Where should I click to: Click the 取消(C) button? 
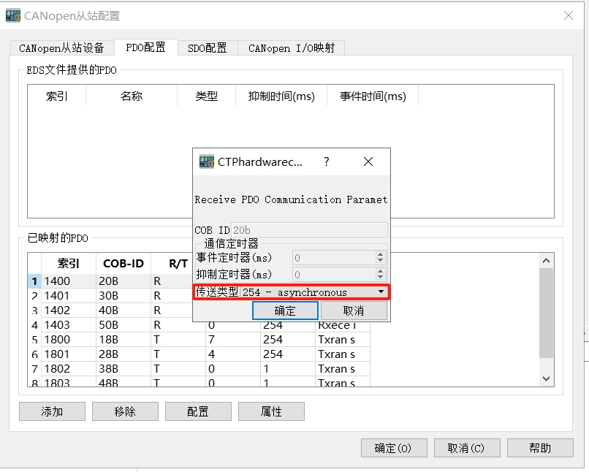click(467, 448)
